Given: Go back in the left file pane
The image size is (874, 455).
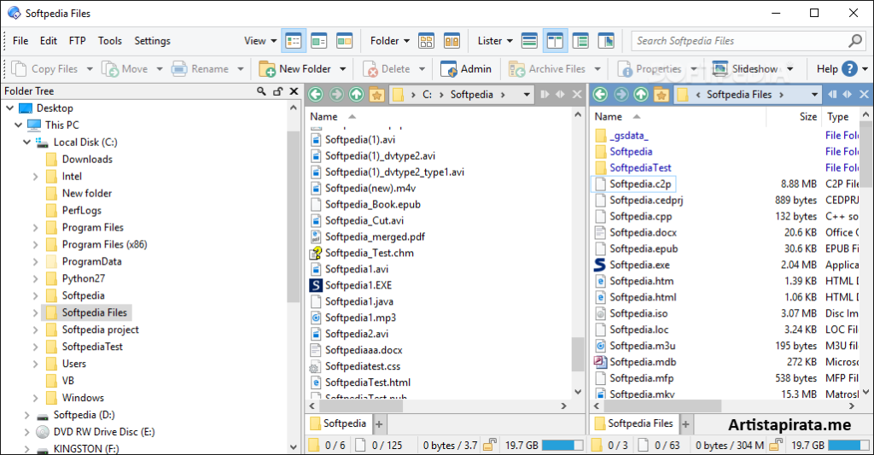Looking at the screenshot, I should [x=316, y=94].
